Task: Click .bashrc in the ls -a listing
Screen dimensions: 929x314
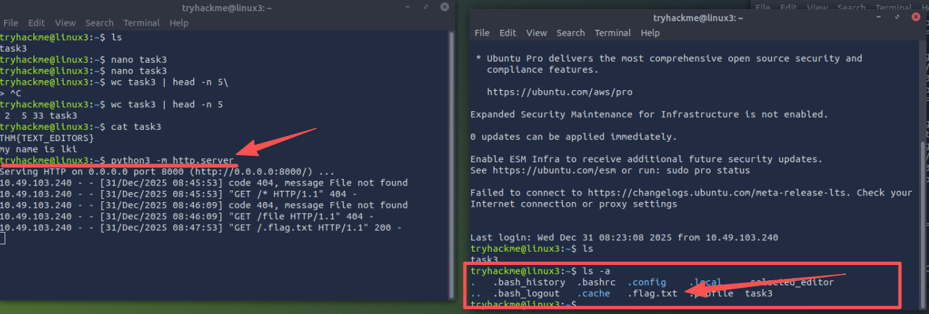Action: [x=596, y=282]
